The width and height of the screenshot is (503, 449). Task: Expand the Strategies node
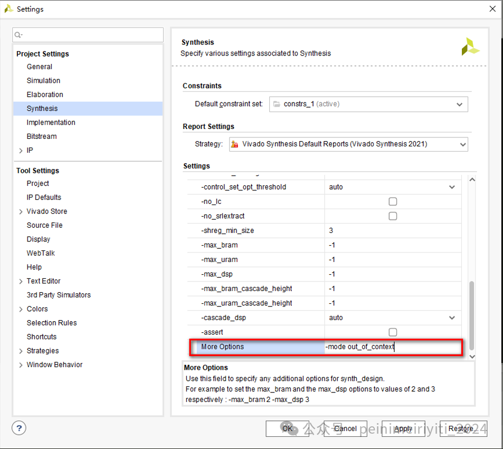coord(21,351)
